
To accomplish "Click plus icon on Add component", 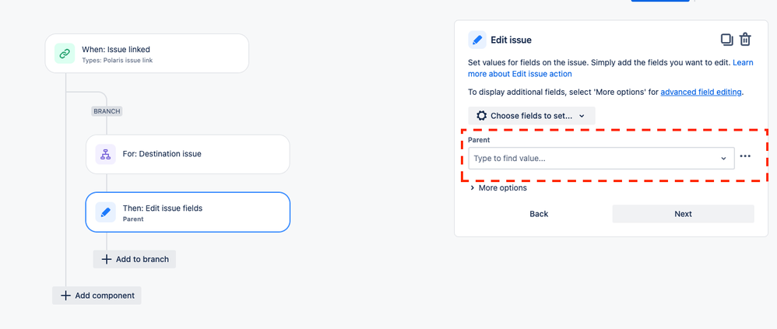I will pos(65,296).
